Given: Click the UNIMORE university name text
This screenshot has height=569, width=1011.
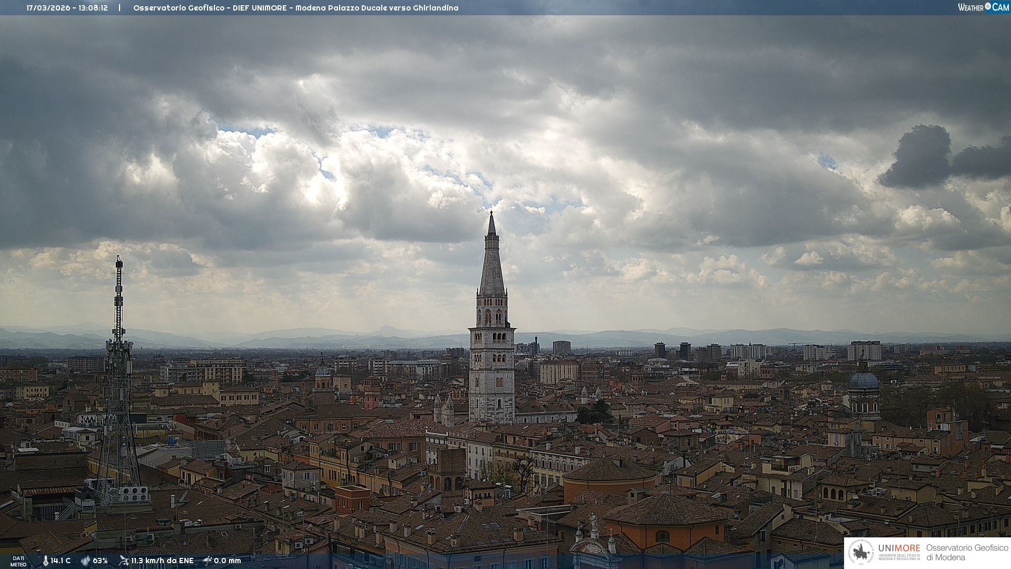Looking at the screenshot, I should point(899,548).
